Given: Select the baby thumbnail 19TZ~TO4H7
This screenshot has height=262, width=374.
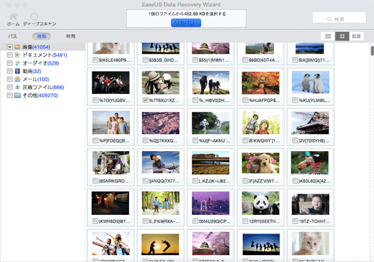Looking at the screenshot, I should [x=310, y=204].
